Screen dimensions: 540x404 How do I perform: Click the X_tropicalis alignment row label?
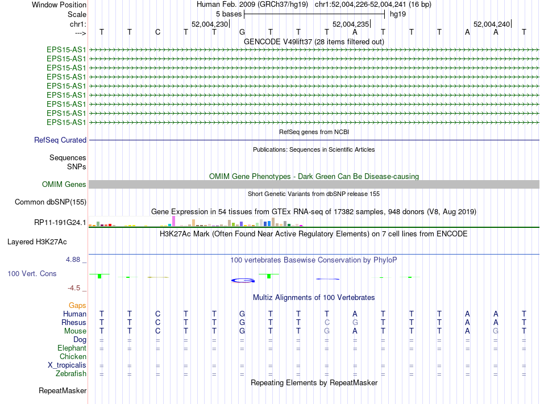67,365
